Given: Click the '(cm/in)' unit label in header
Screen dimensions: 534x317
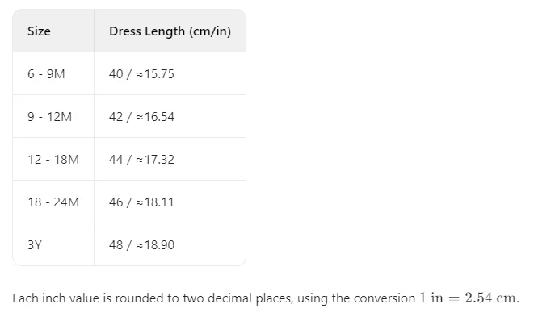Looking at the screenshot, I should tap(210, 31).
